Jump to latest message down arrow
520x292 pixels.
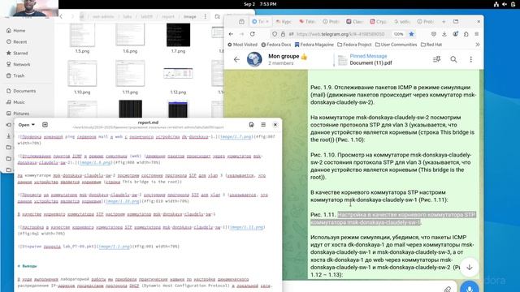pyautogui.click(x=470, y=268)
